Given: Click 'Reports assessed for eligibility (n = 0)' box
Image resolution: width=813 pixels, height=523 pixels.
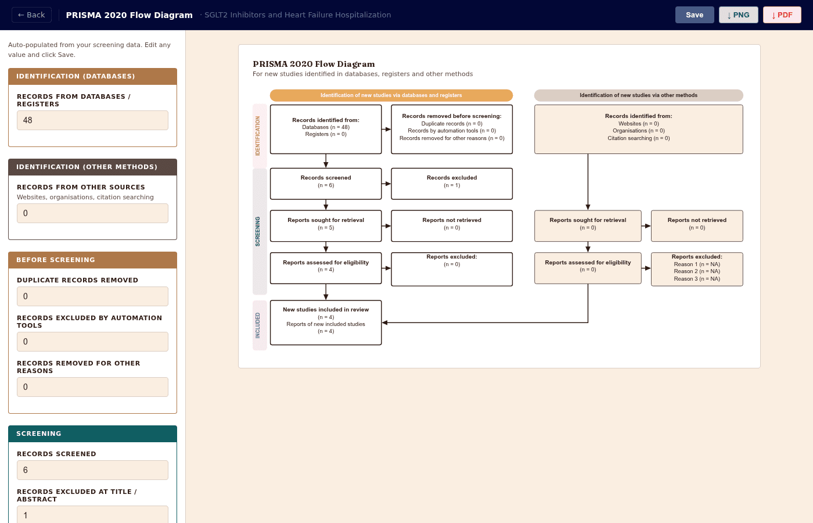Looking at the screenshot, I should (x=588, y=268).
